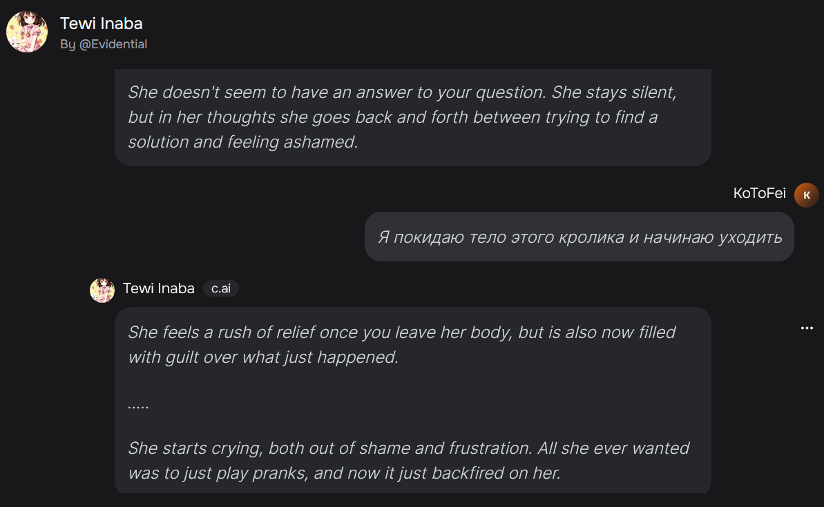The image size is (824, 507).
Task: Click the line "She feels a rush of relief"
Action: (401, 332)
